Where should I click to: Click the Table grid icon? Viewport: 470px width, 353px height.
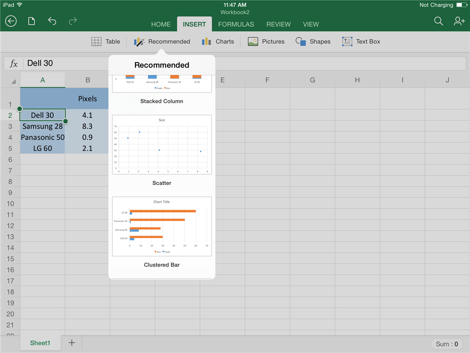tap(96, 41)
